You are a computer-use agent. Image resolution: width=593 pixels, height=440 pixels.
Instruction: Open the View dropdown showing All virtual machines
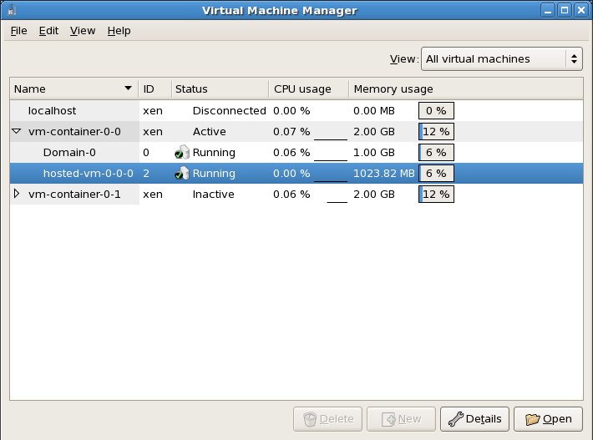pyautogui.click(x=501, y=59)
